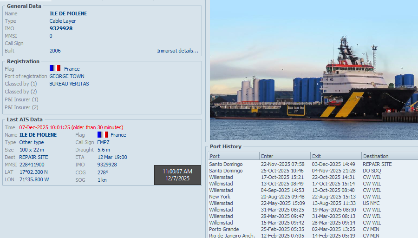Click the draught value 5.6 m
This screenshot has height=238, width=418.
pos(104,150)
